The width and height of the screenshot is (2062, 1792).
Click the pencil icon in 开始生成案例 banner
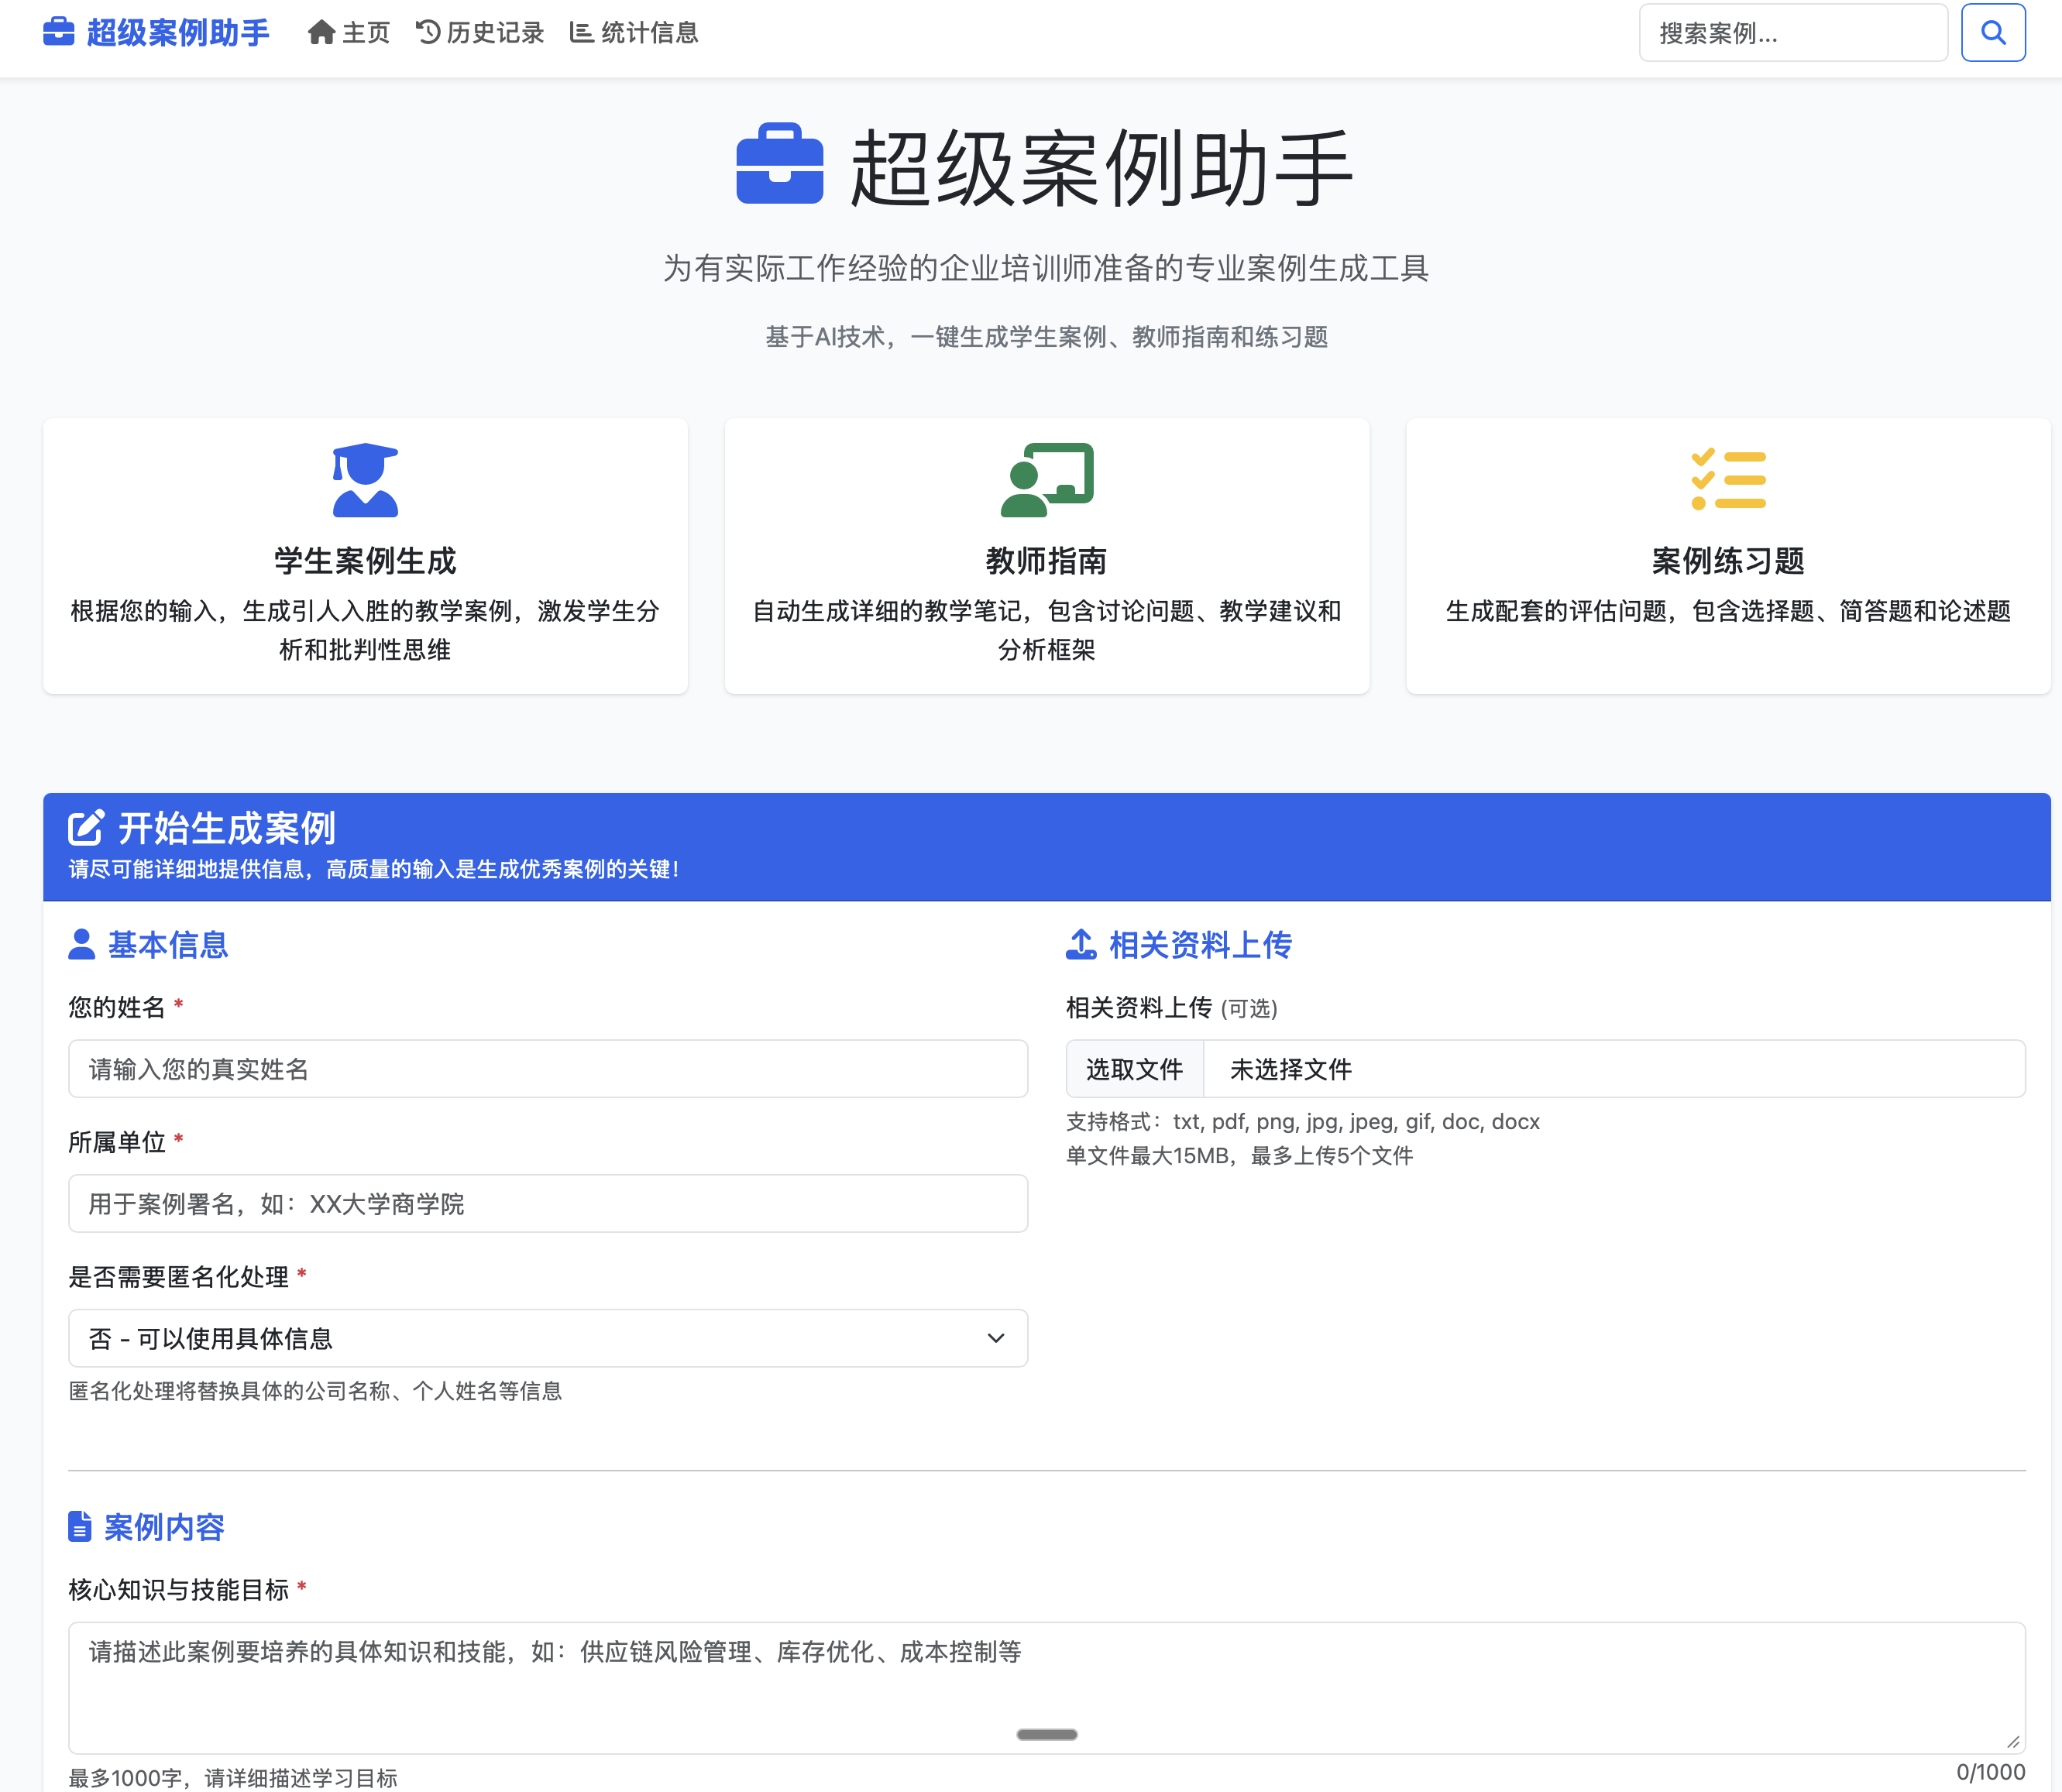87,827
